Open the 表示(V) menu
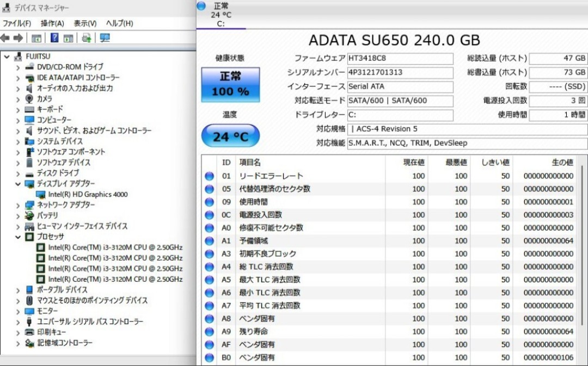The width and height of the screenshot is (588, 366). coord(85,23)
